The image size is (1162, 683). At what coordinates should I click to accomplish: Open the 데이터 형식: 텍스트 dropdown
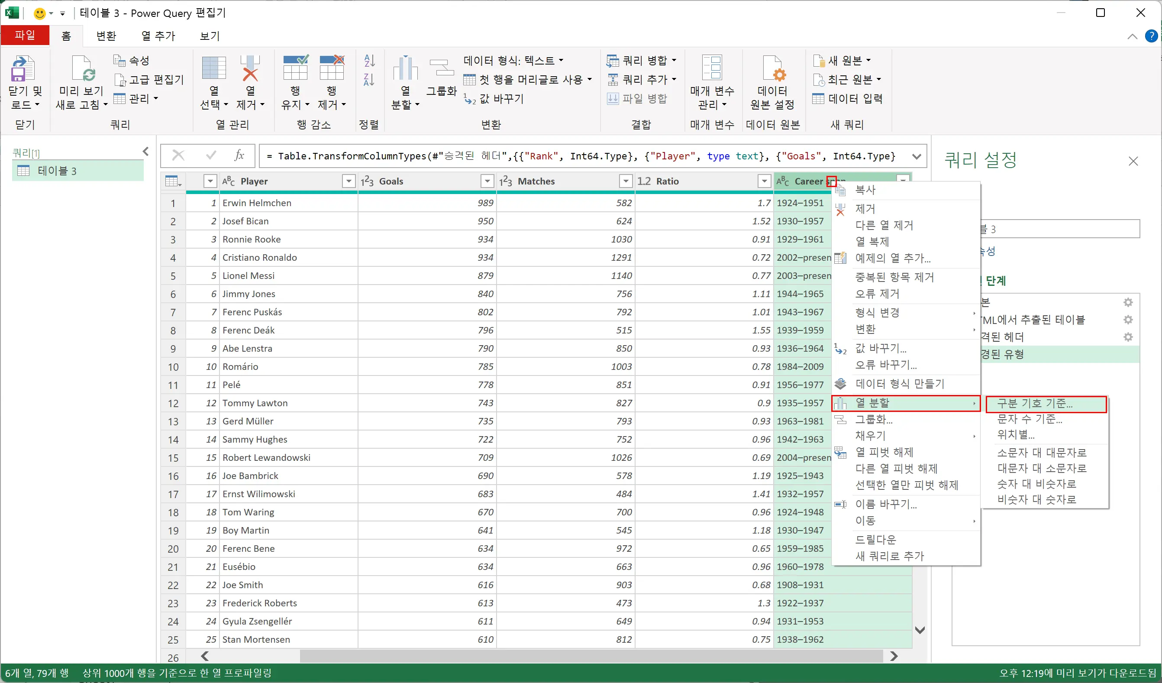(x=513, y=60)
